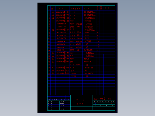Click the Φ6x30 size in row 12
This screenshot has height=116, width=155.
(x=78, y=44)
